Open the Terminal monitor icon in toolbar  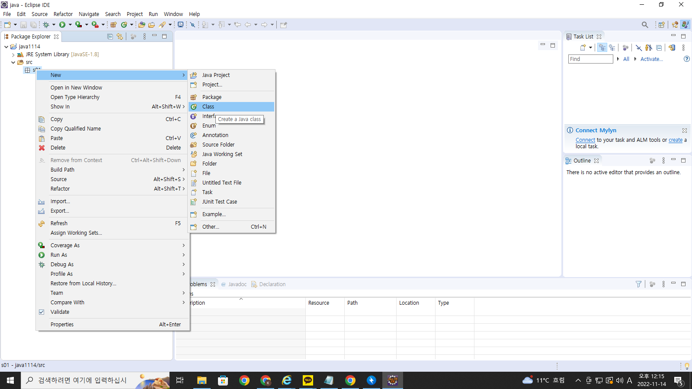(180, 25)
